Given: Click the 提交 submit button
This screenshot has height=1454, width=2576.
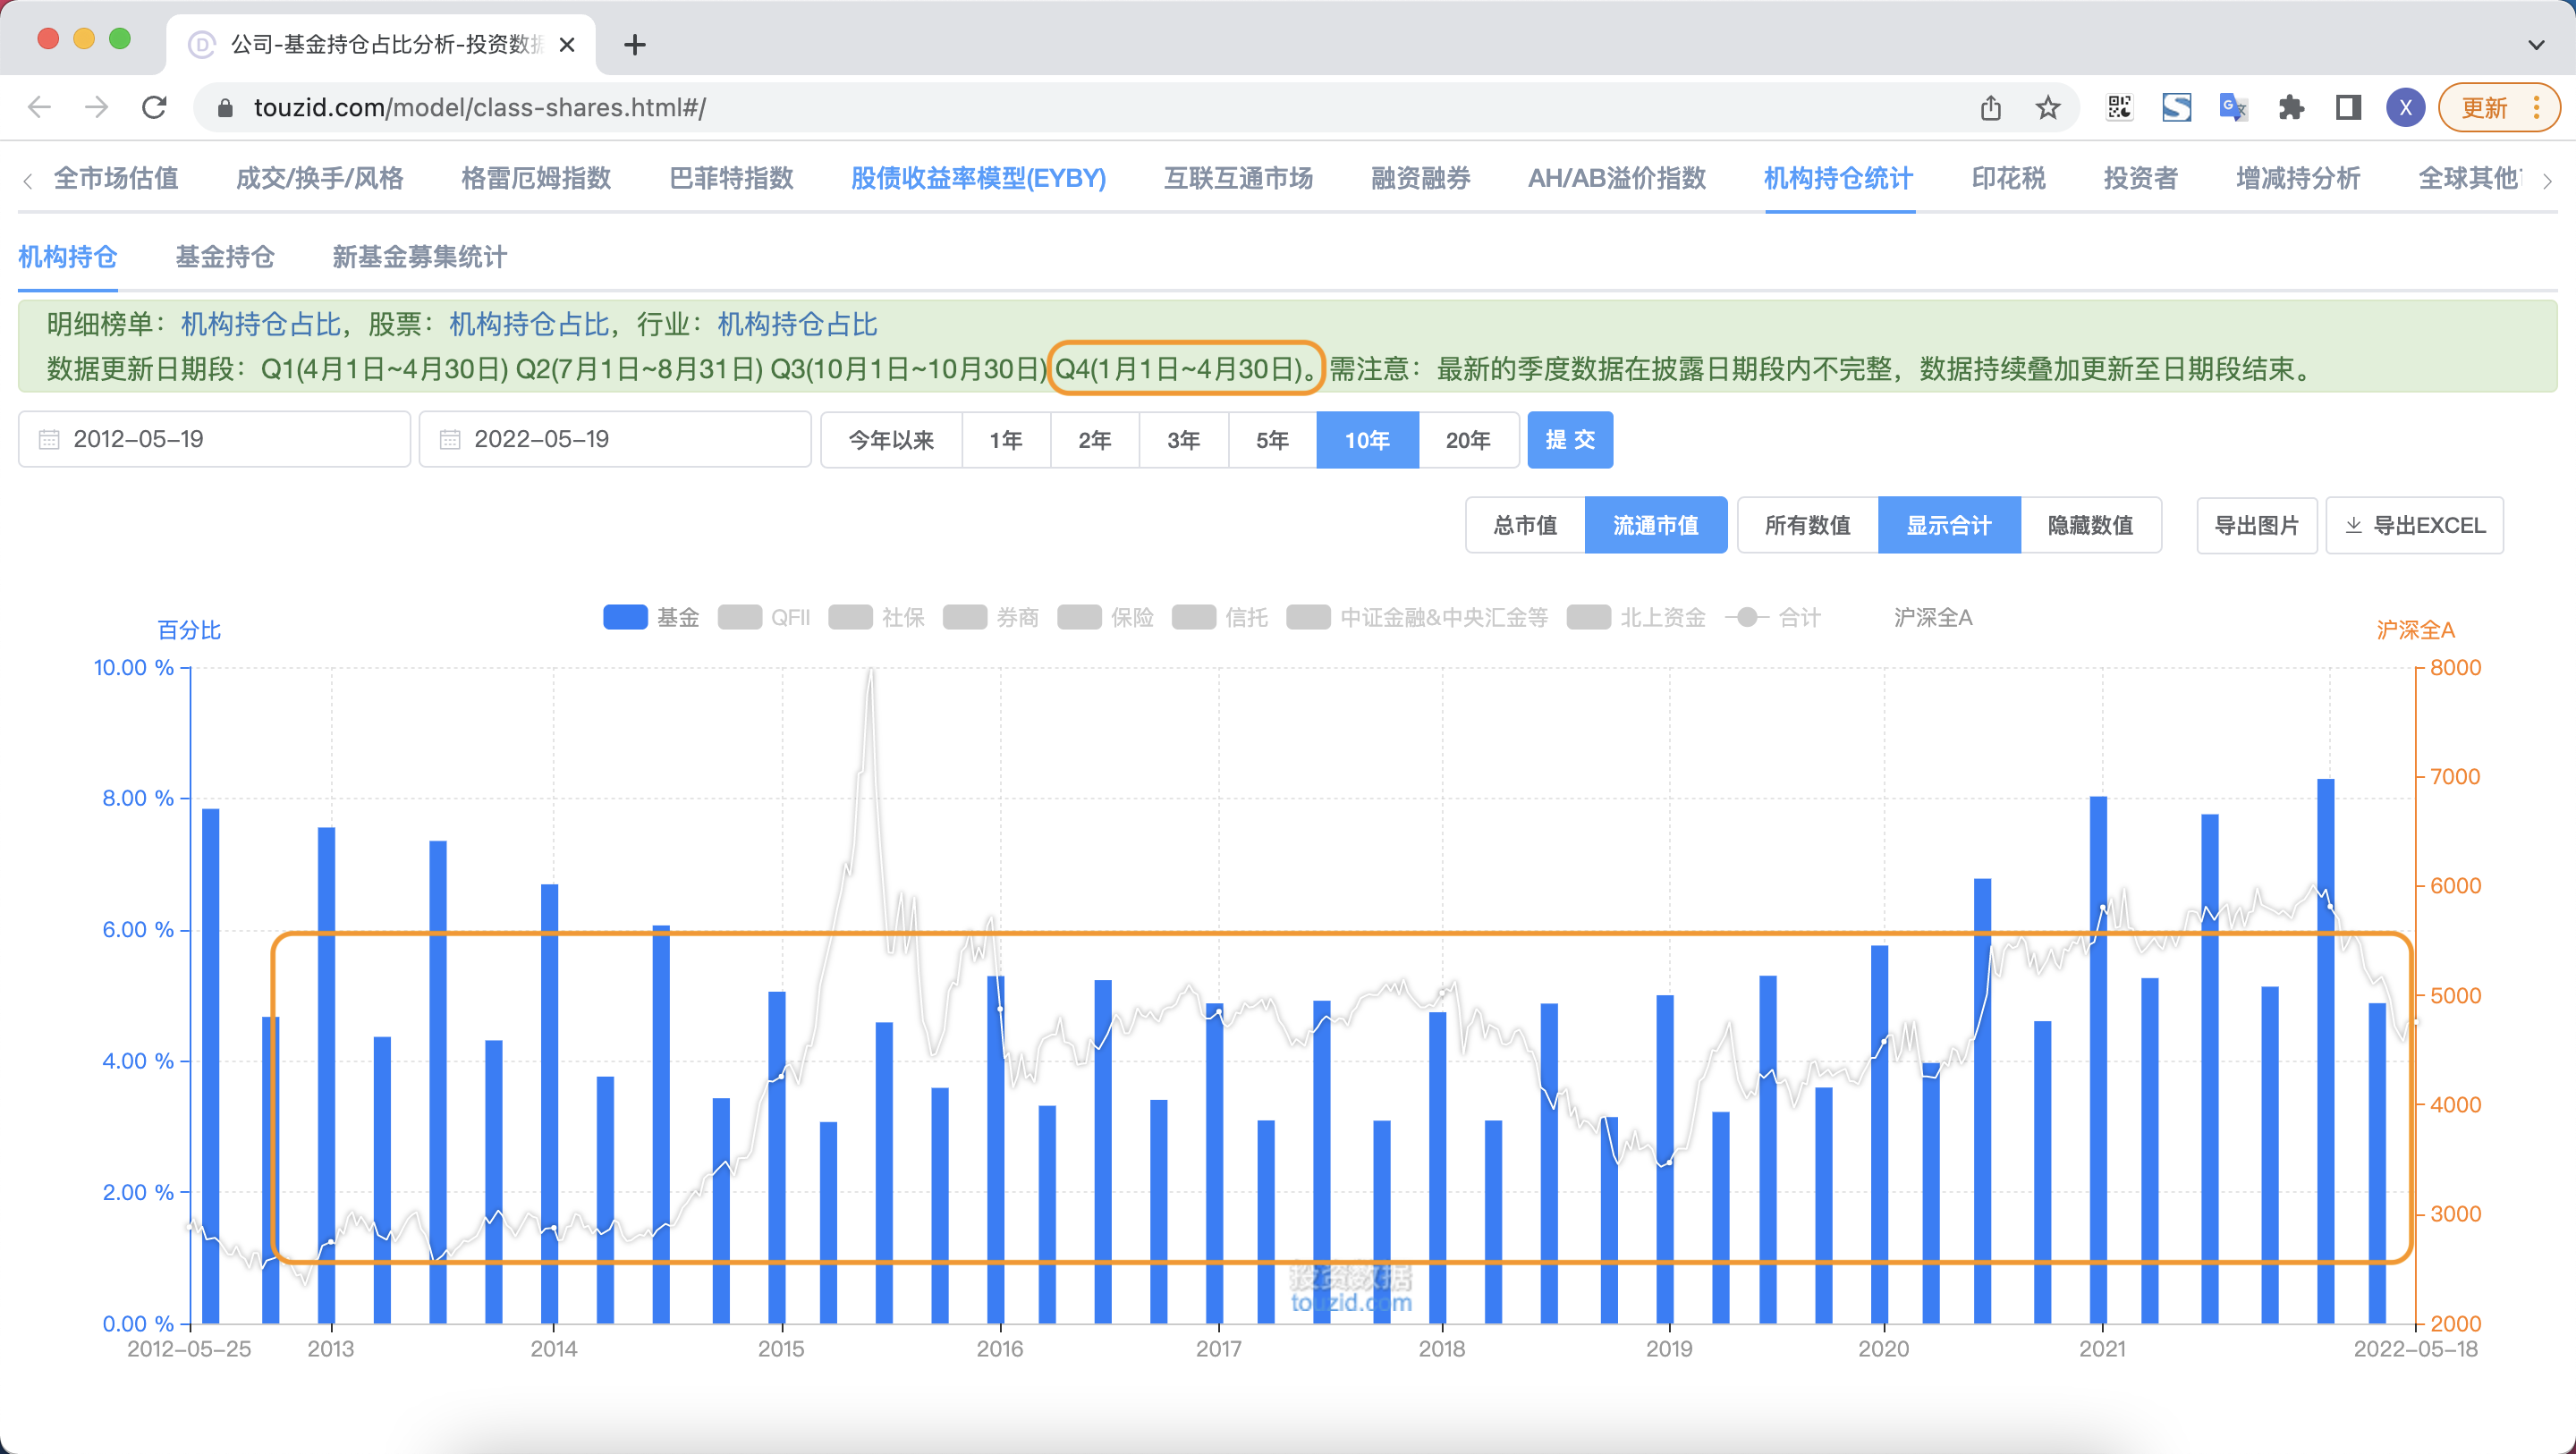Looking at the screenshot, I should [x=1569, y=439].
